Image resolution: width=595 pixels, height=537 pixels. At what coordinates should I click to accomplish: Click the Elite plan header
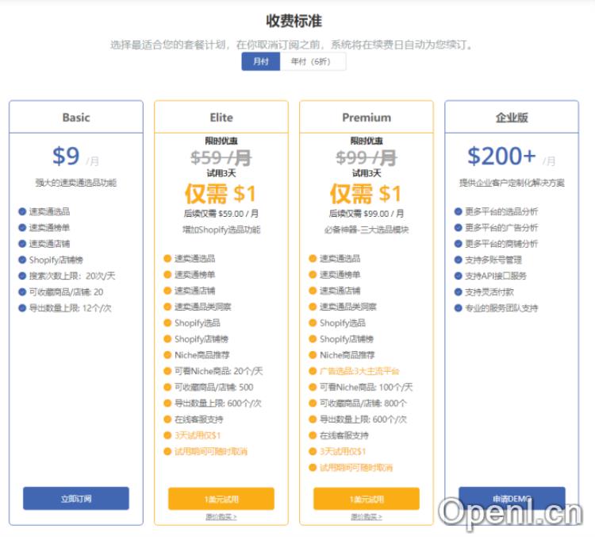tap(221, 118)
